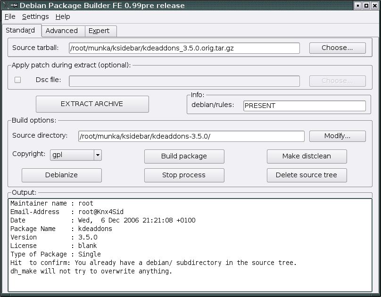The image size is (381, 297).
Task: Click the Make distclean button
Action: (x=306, y=156)
